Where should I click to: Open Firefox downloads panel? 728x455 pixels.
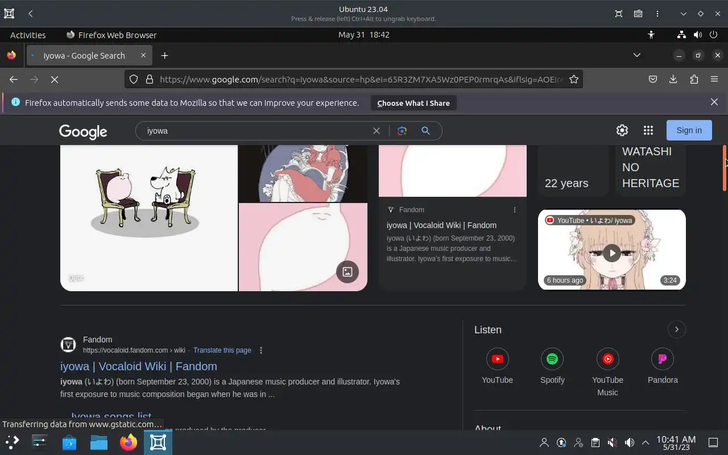click(x=673, y=80)
